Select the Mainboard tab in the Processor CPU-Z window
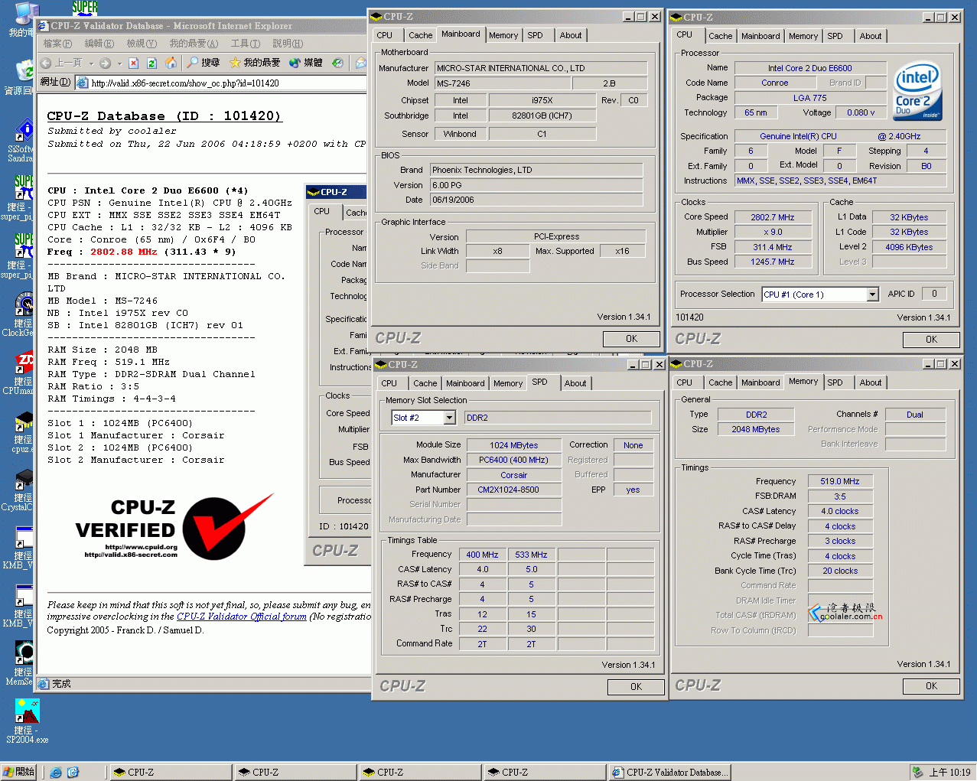Image resolution: width=977 pixels, height=781 pixels. point(760,36)
